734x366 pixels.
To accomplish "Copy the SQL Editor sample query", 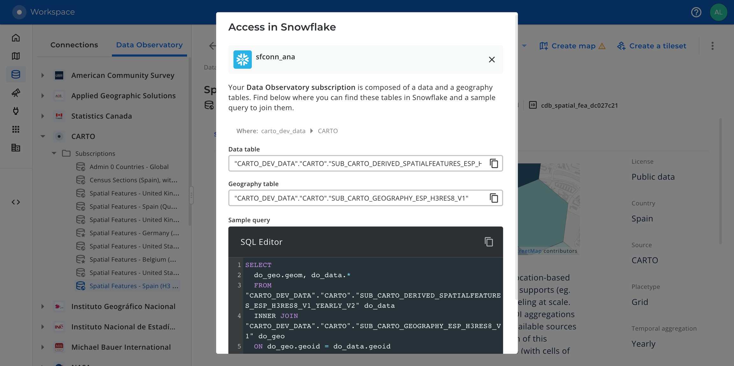I will click(x=489, y=242).
